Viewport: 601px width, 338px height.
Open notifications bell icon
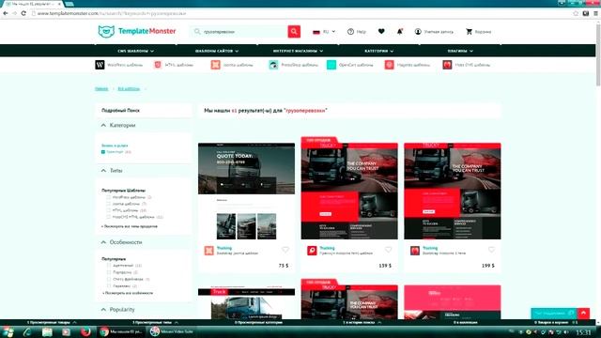coord(399,31)
